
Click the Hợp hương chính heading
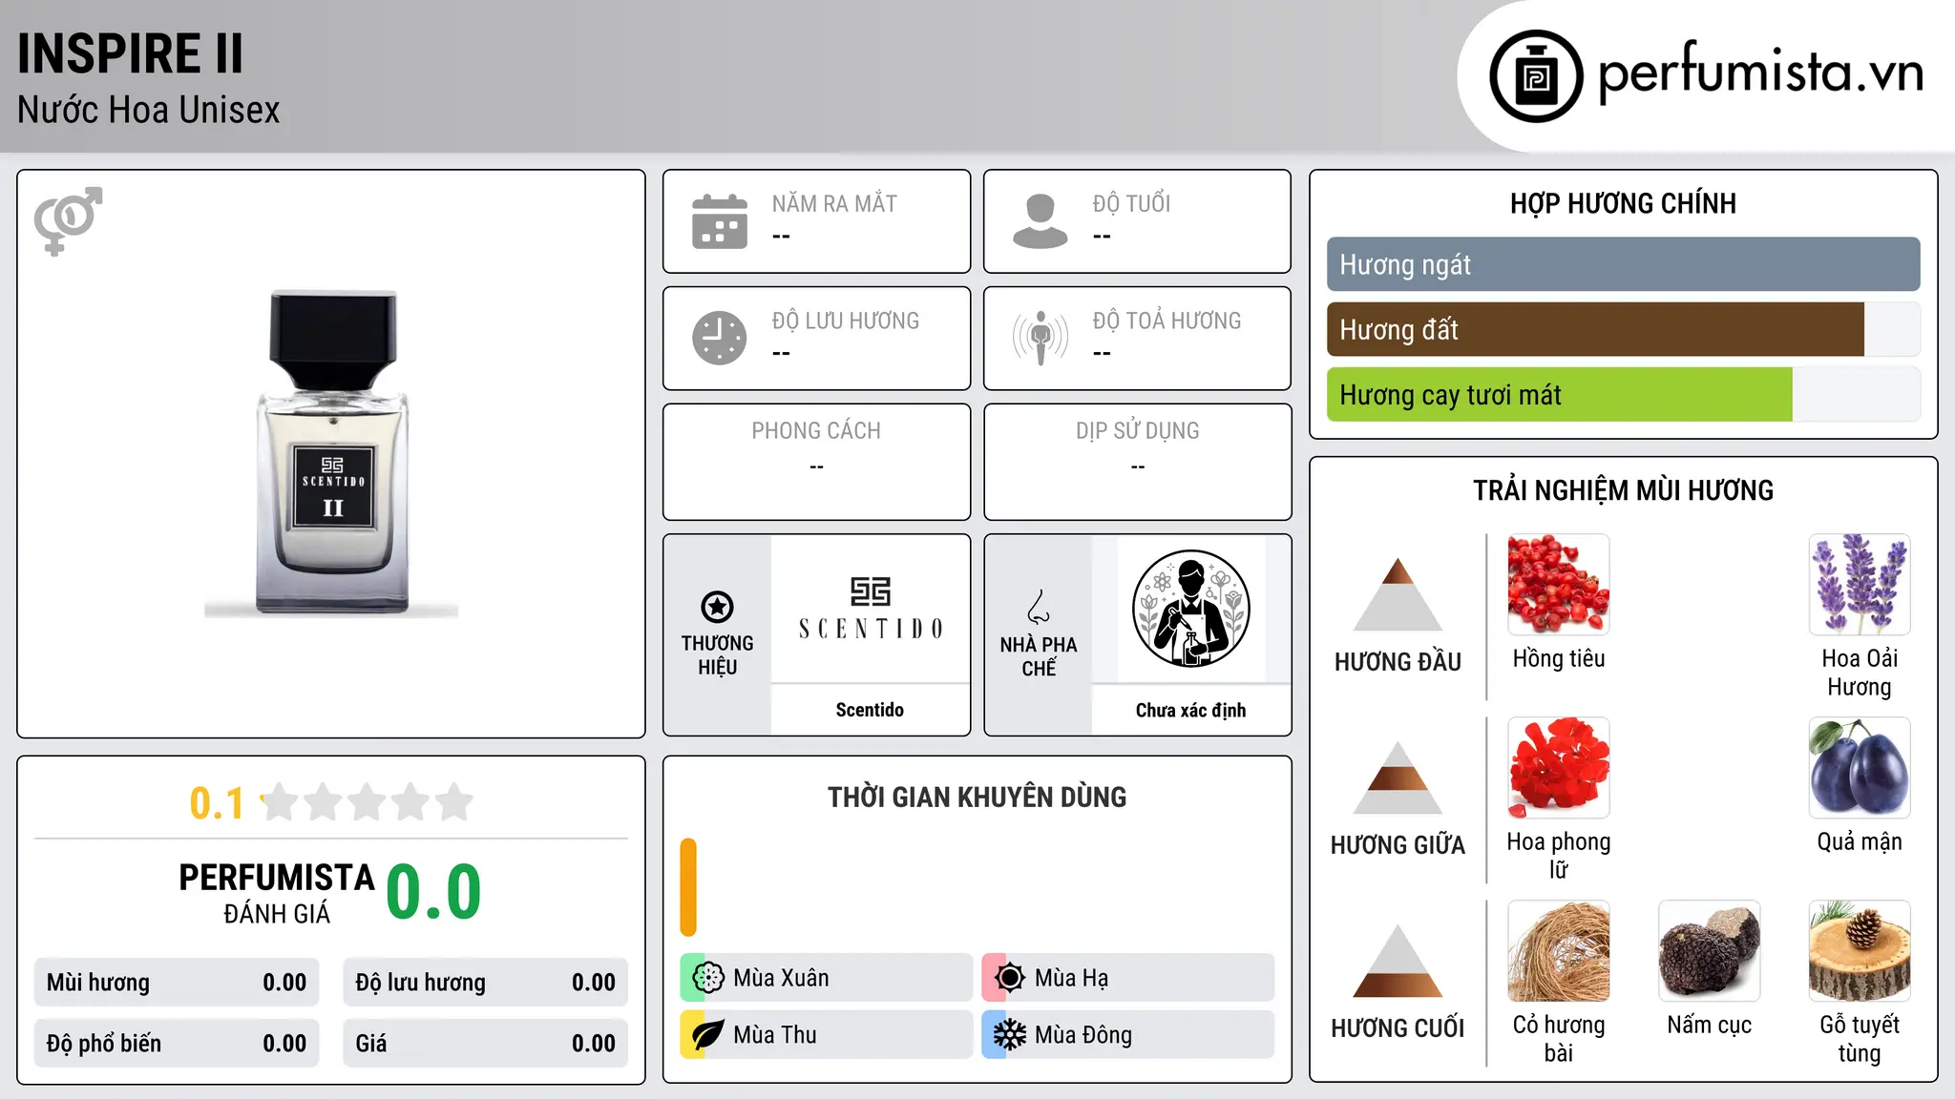click(1623, 203)
